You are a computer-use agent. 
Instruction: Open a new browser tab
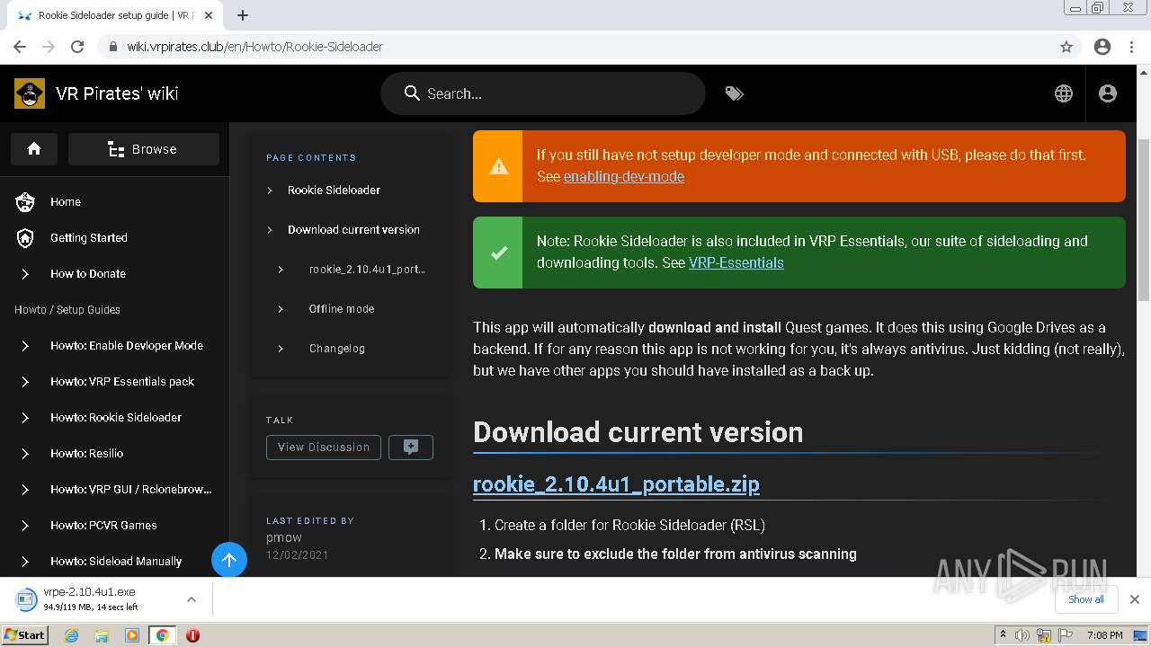point(243,15)
